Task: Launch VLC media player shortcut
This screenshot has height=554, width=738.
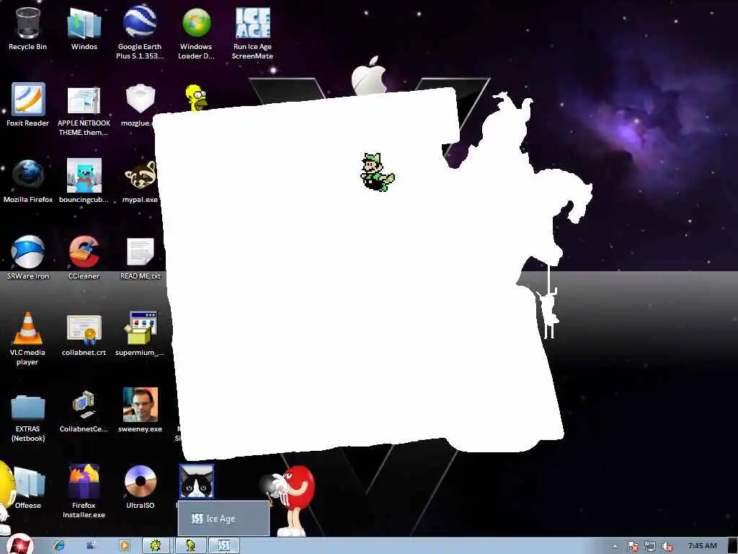Action: click(x=28, y=339)
